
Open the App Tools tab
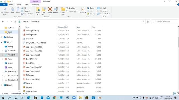click(x=35, y=4)
